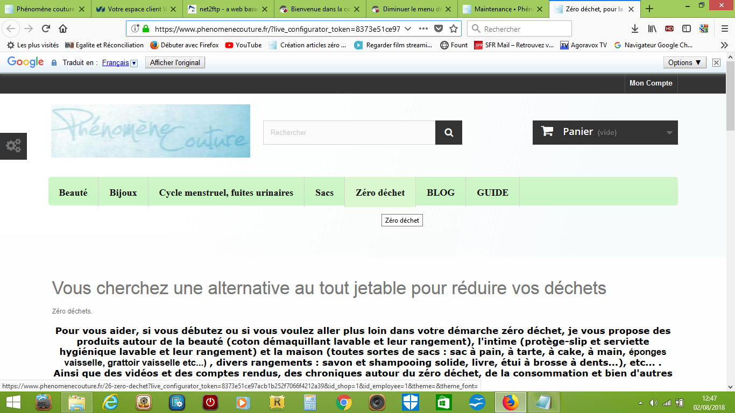The width and height of the screenshot is (735, 413).
Task: Open the Cycle menstruel, fuites urinaires menu
Action: [x=226, y=193]
